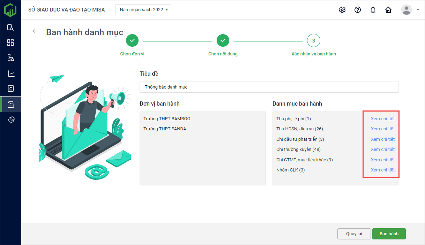Open the dashboard grid icon in sidebar

tap(10, 43)
